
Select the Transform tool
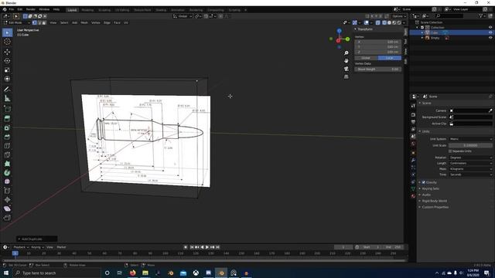tap(7, 79)
